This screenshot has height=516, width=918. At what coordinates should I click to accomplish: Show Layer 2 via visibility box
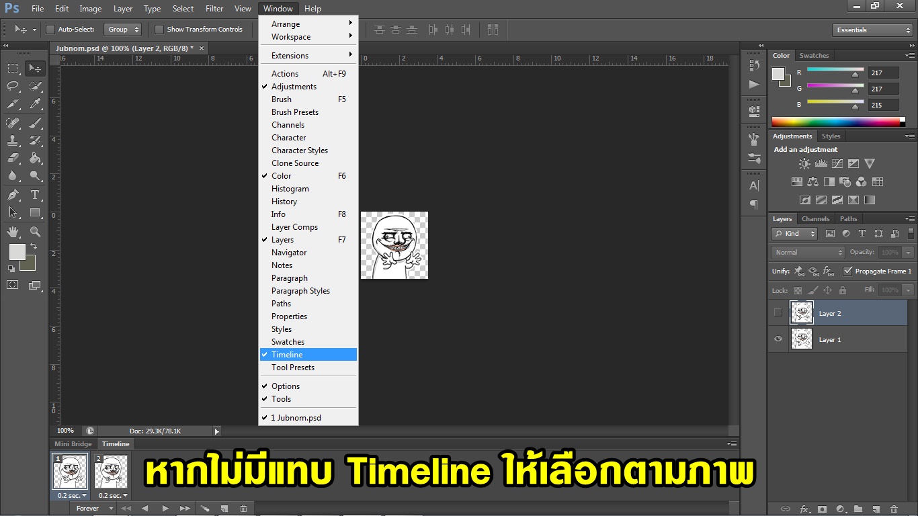point(778,312)
